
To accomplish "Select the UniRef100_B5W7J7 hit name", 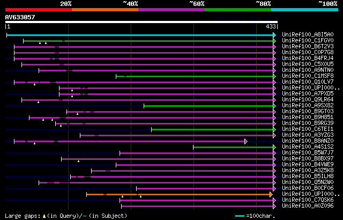I will (308, 153).
